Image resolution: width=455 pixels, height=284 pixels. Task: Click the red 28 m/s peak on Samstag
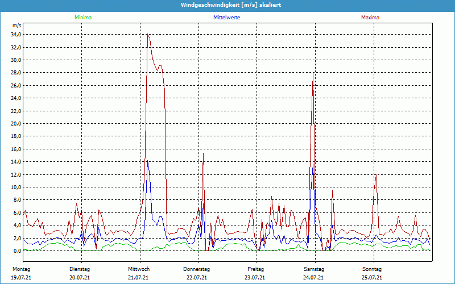[x=313, y=73]
